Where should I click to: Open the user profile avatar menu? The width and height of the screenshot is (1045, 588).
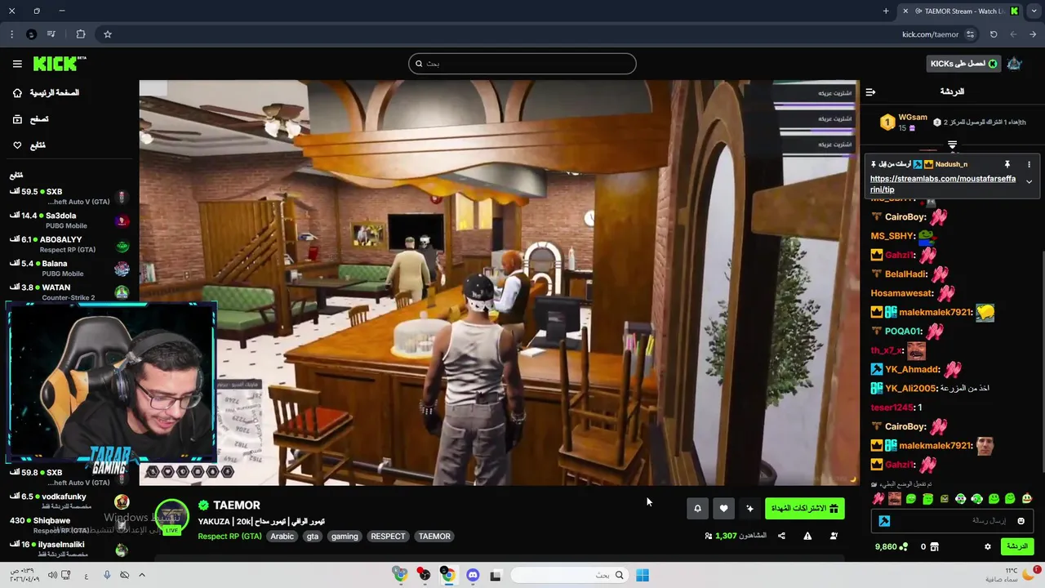(x=1015, y=64)
